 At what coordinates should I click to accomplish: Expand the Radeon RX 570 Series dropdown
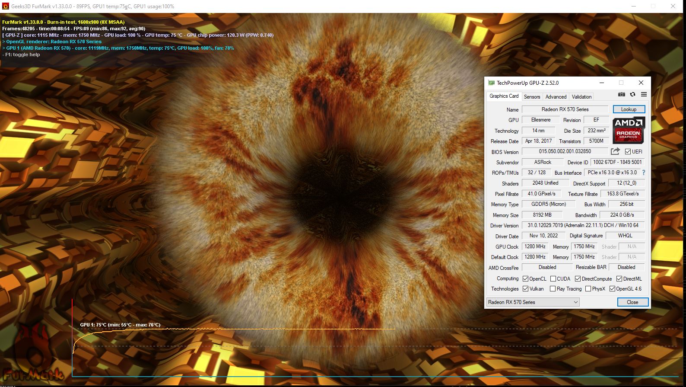point(533,302)
